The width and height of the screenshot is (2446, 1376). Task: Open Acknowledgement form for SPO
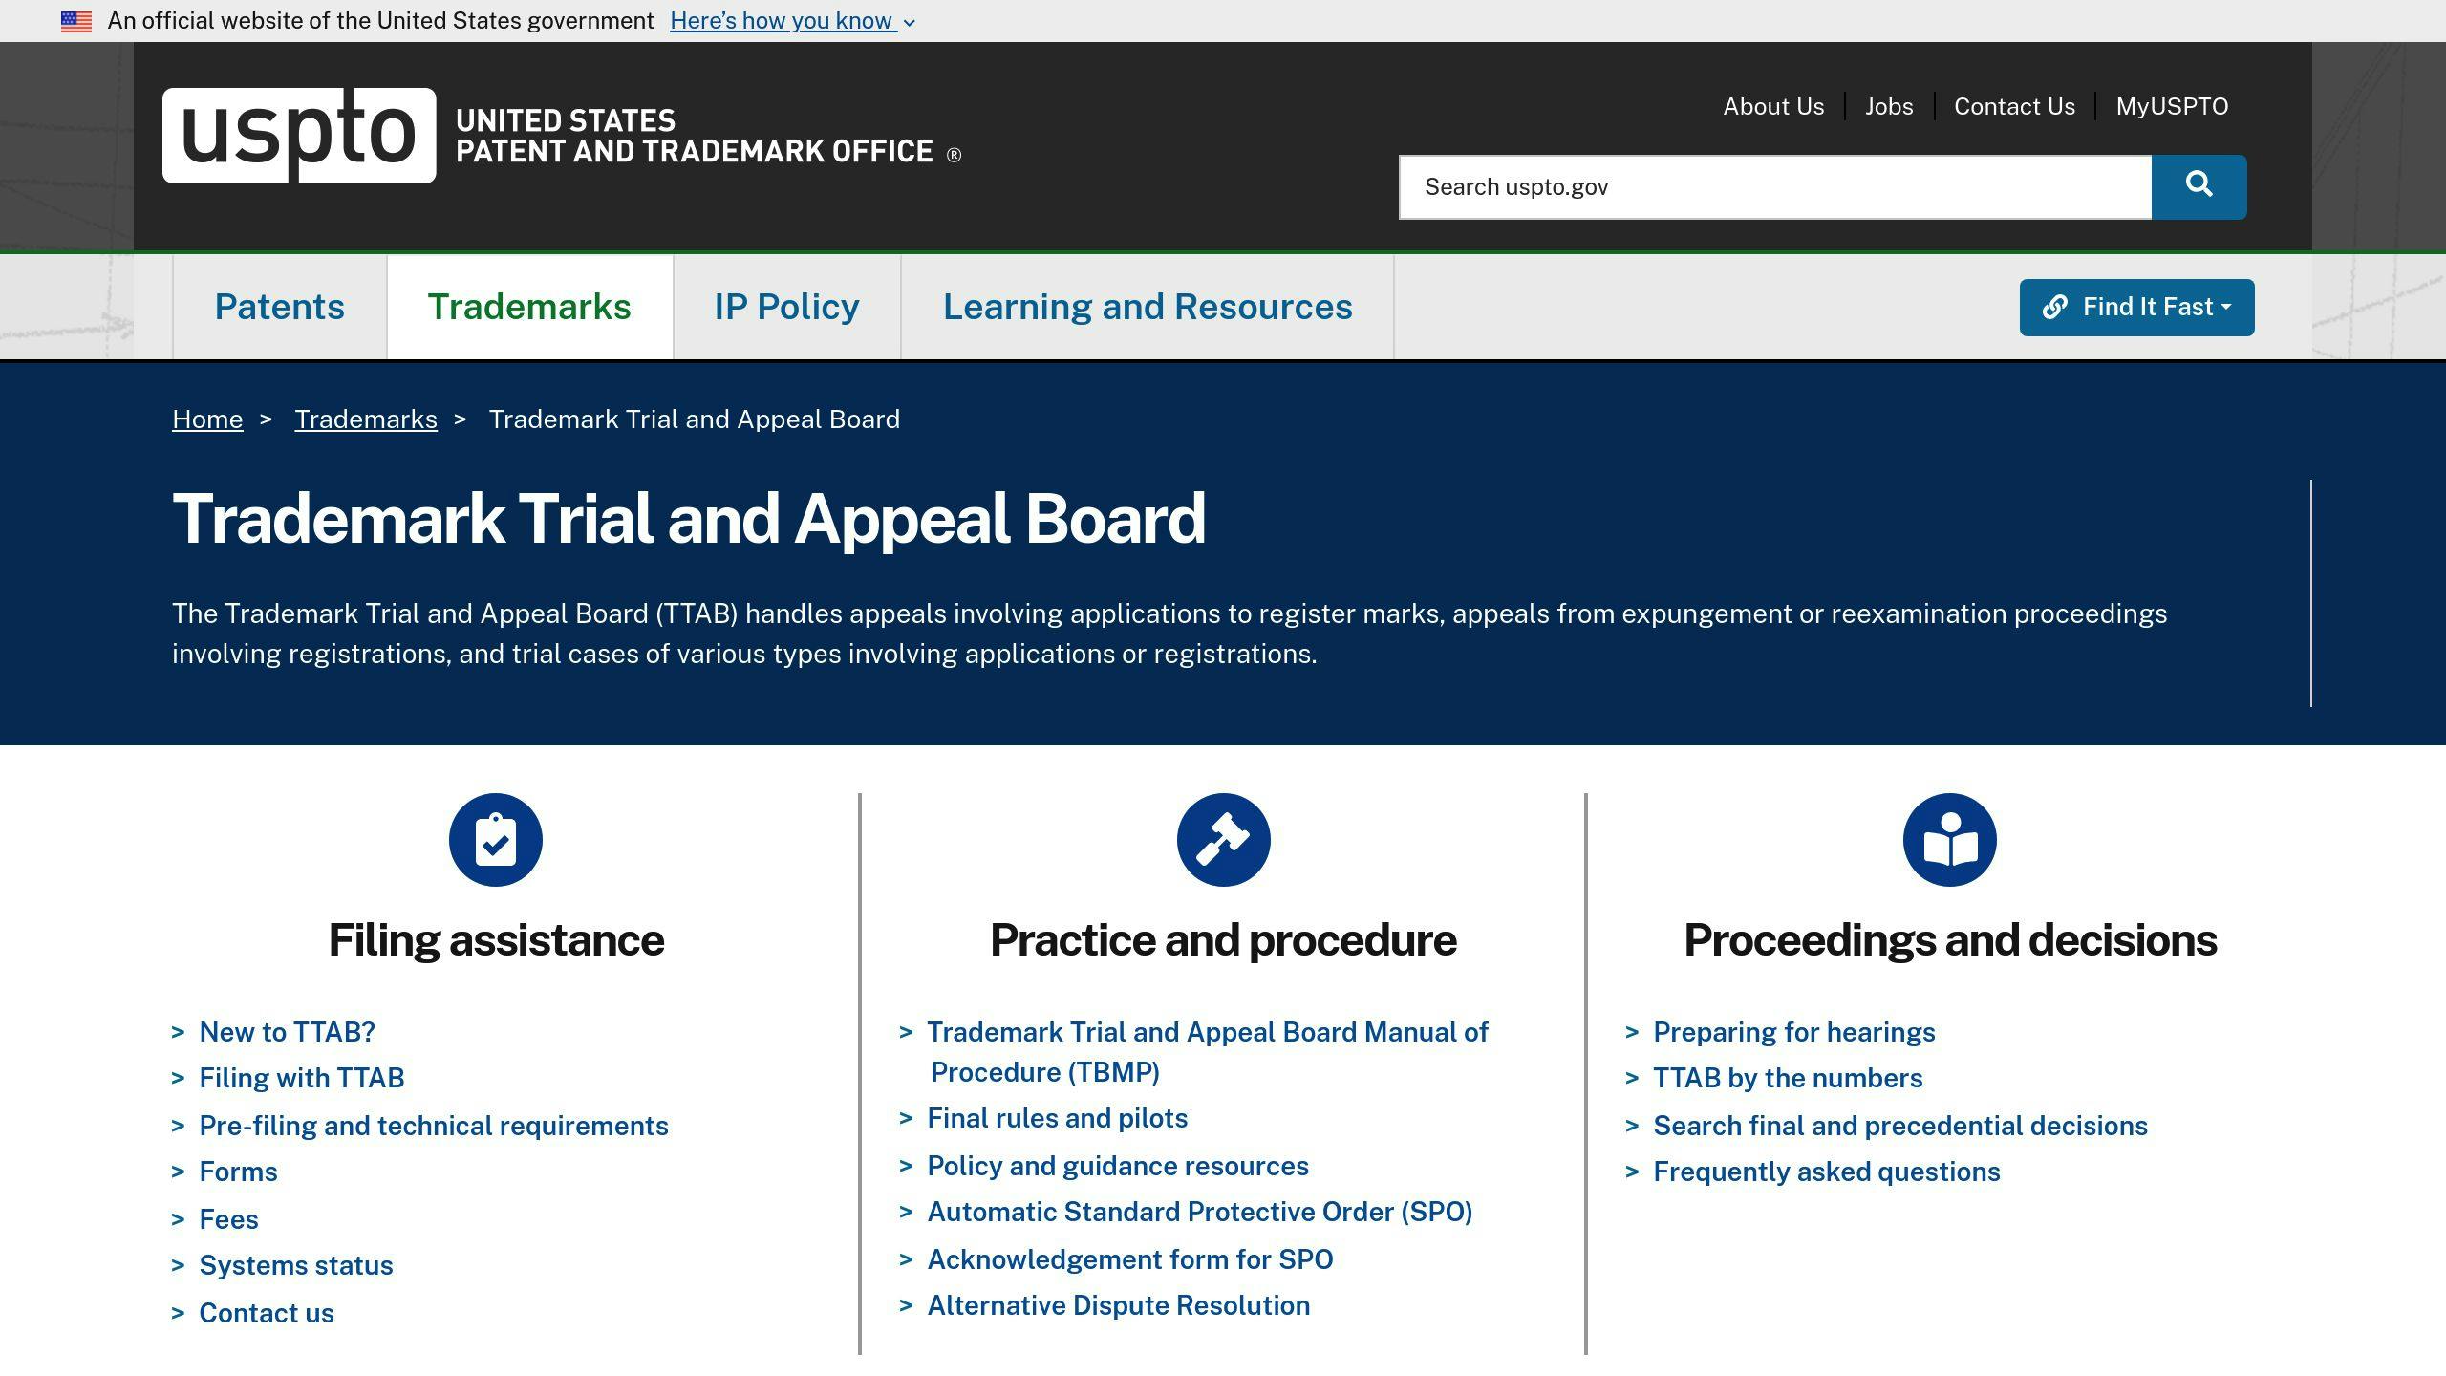1130,1259
